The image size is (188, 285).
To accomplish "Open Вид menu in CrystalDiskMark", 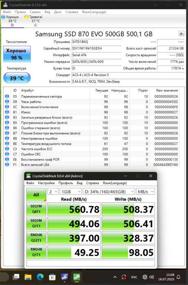I will click(x=79, y=183).
